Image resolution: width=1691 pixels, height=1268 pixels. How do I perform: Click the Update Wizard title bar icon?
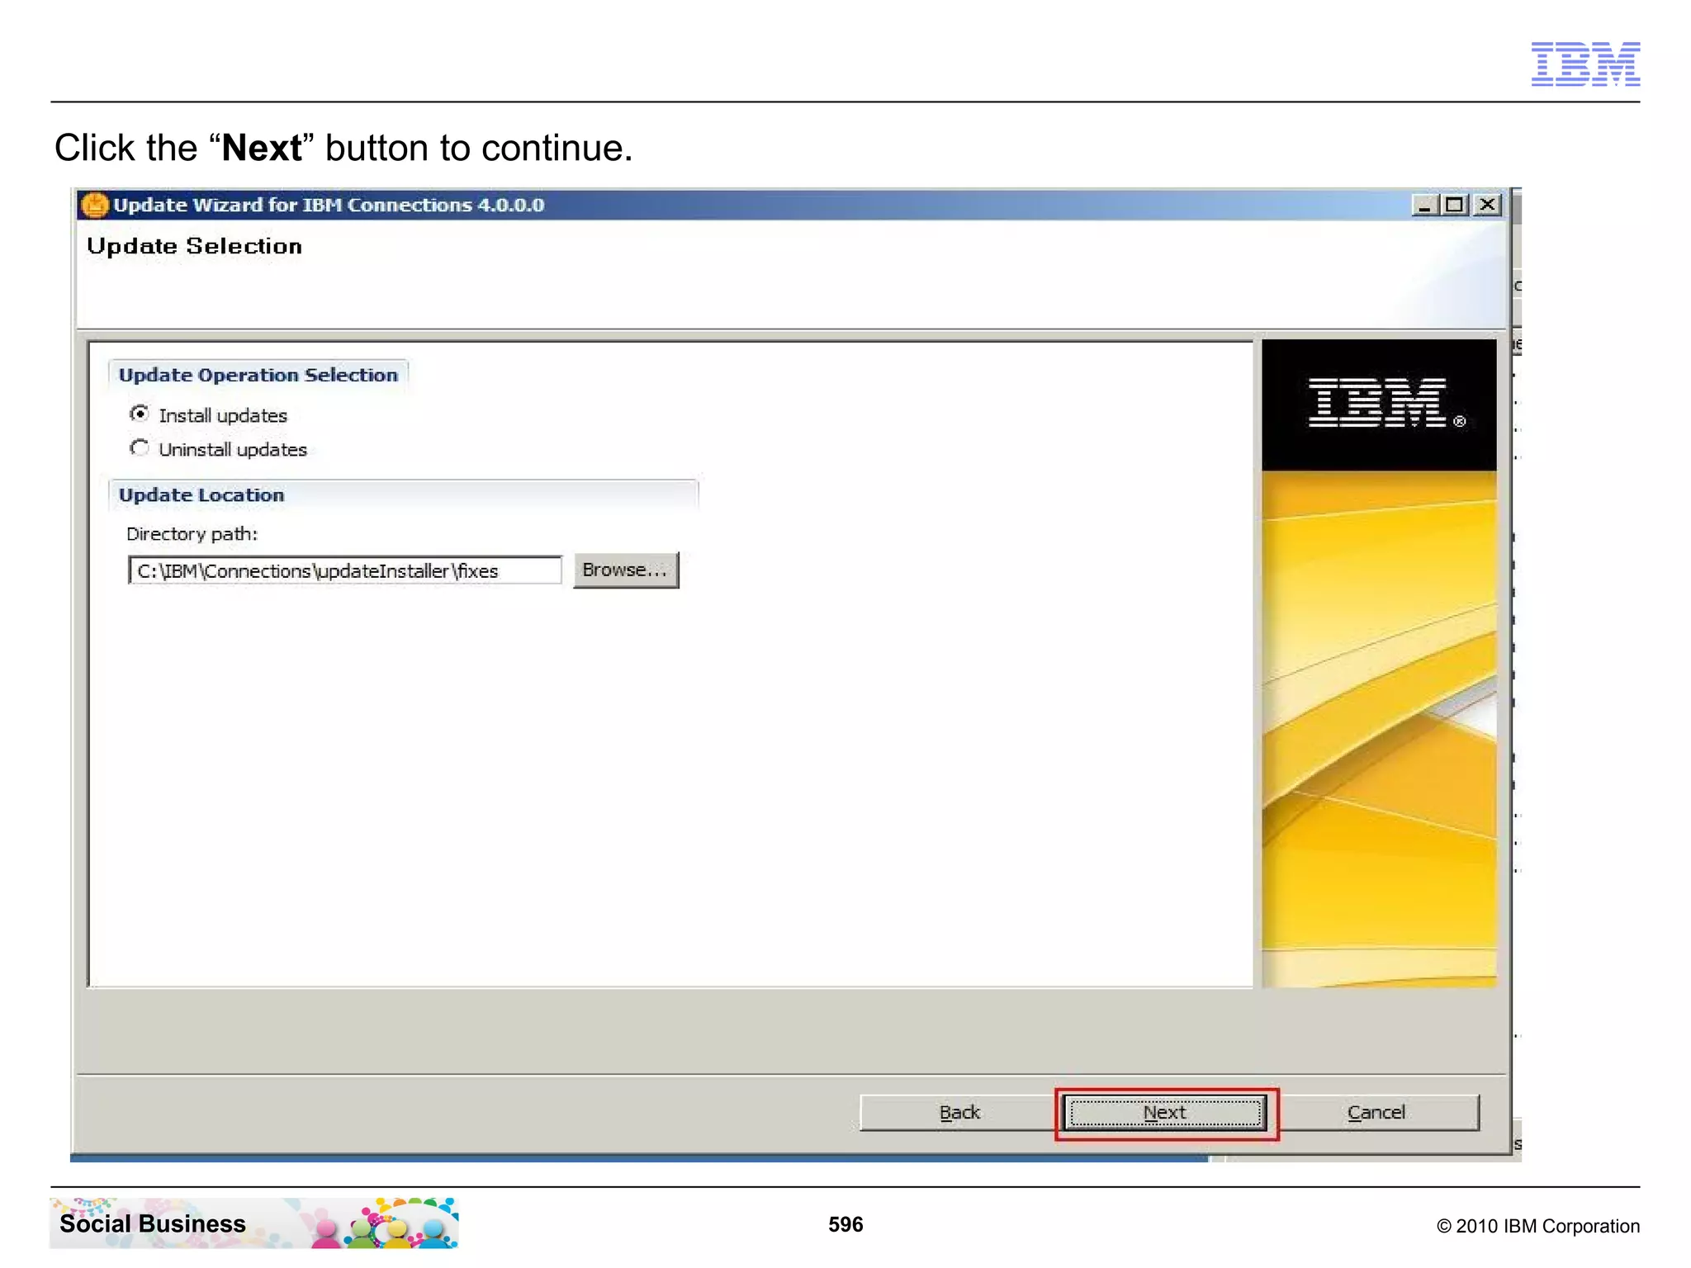pos(95,205)
